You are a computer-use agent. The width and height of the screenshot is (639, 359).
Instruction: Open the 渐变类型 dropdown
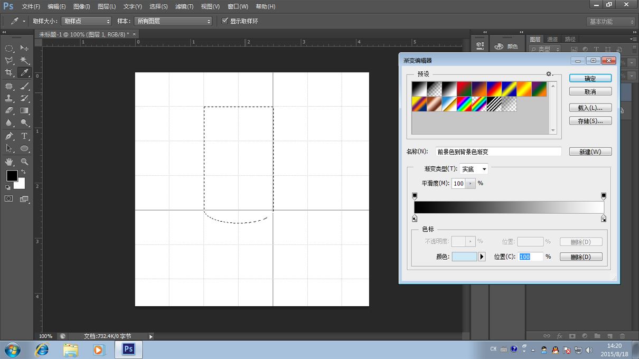474,169
